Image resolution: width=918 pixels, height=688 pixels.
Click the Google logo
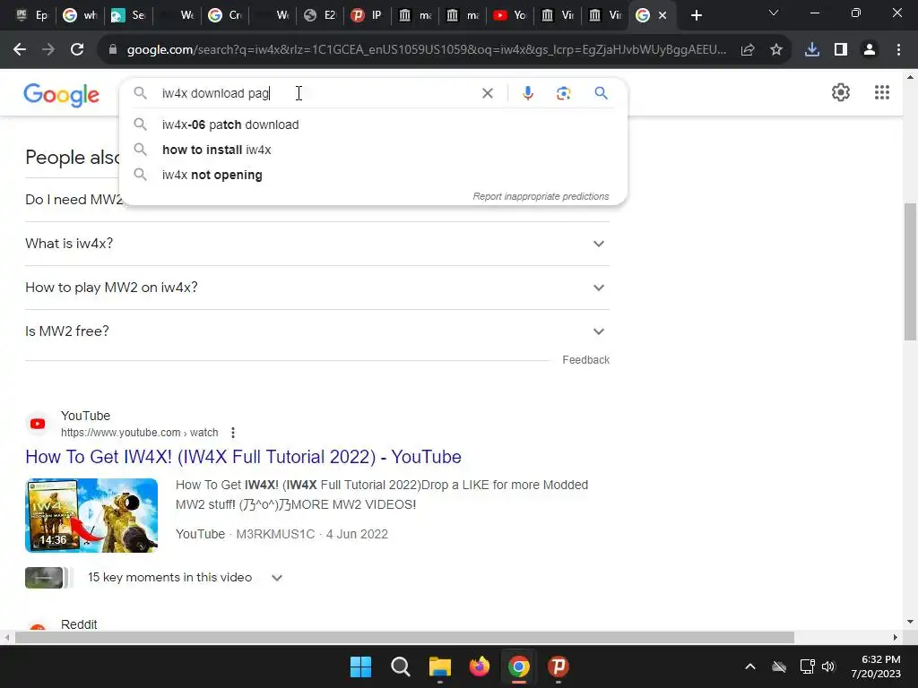pos(62,95)
